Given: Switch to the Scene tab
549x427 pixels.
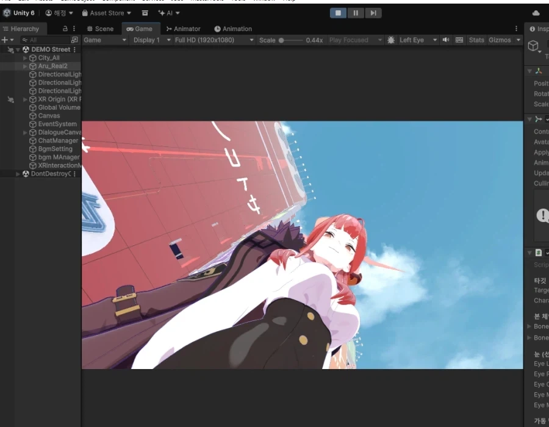Looking at the screenshot, I should 100,29.
